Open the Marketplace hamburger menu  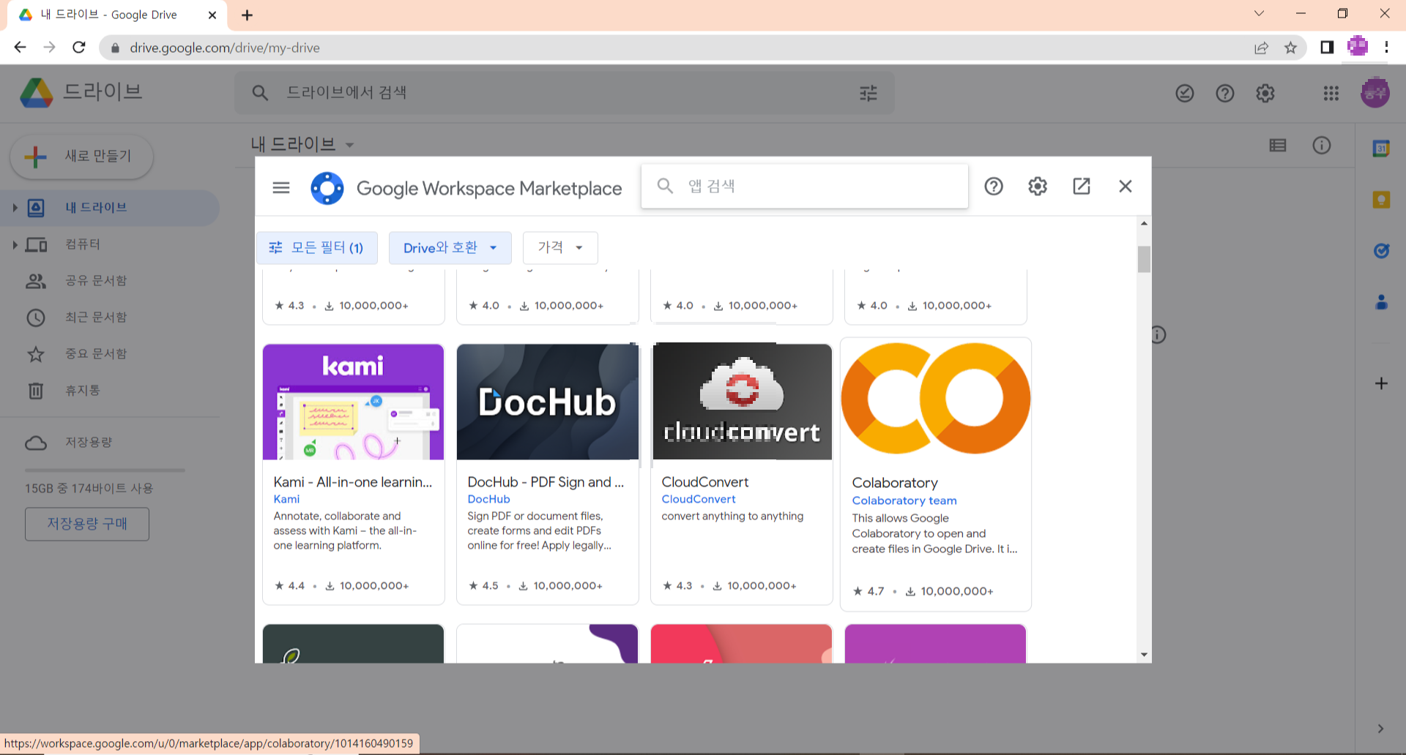(281, 187)
